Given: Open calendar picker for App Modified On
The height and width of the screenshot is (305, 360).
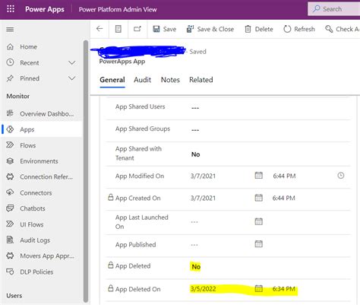Looking at the screenshot, I should pyautogui.click(x=258, y=176).
